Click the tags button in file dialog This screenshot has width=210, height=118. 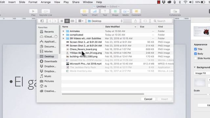point(145,21)
